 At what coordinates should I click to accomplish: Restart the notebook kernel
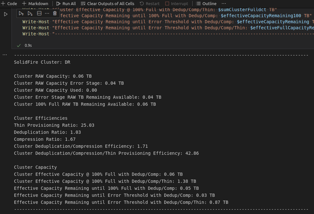[150, 4]
